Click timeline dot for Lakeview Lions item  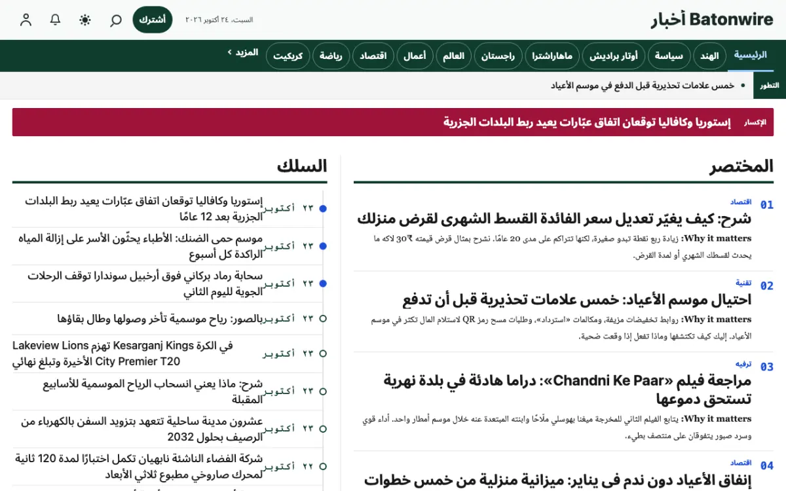coord(322,354)
